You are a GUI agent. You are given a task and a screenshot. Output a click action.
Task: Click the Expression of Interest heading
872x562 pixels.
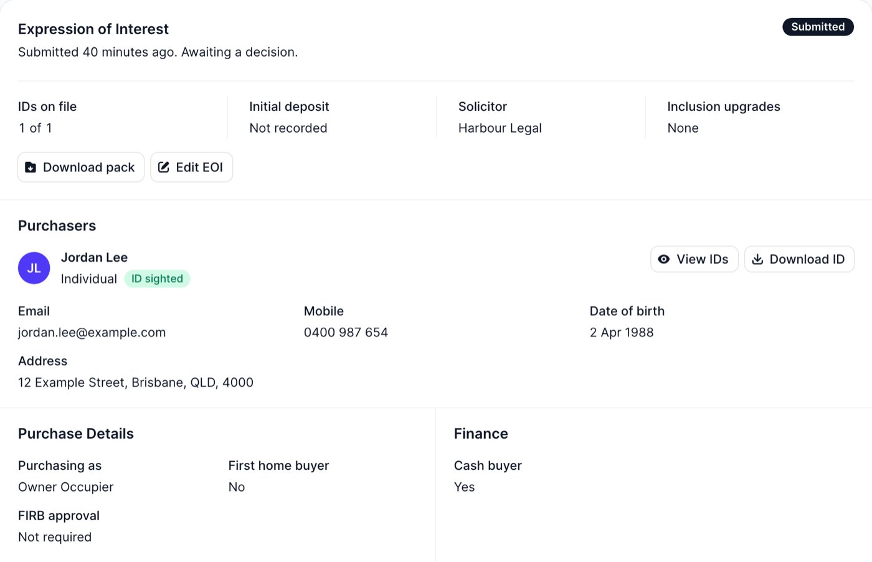coord(93,29)
